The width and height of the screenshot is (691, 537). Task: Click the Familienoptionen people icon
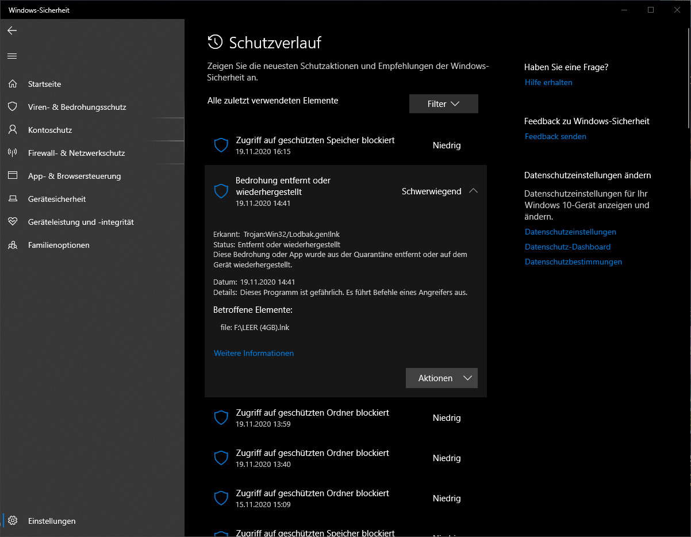click(x=13, y=245)
